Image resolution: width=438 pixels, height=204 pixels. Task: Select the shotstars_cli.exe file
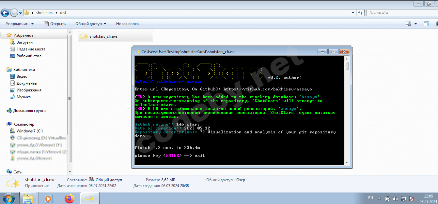click(x=116, y=36)
